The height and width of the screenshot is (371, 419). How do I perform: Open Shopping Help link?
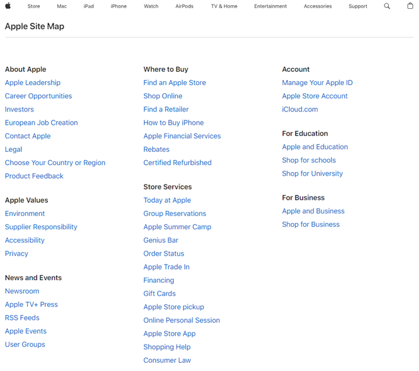(x=167, y=347)
